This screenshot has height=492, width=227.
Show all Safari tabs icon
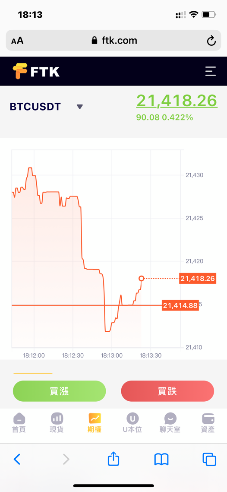(x=209, y=459)
